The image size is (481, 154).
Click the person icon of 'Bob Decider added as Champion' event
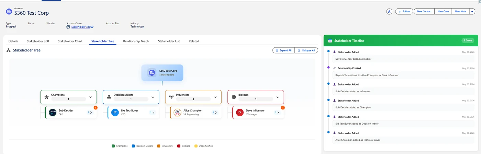click(335, 100)
